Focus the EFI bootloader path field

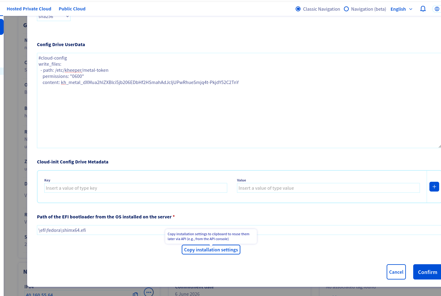(239, 230)
